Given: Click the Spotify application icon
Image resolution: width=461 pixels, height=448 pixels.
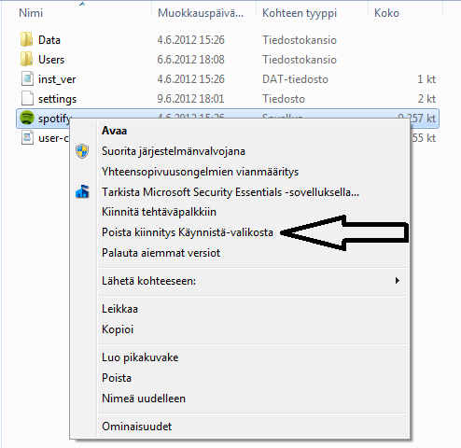Looking at the screenshot, I should coord(27,119).
